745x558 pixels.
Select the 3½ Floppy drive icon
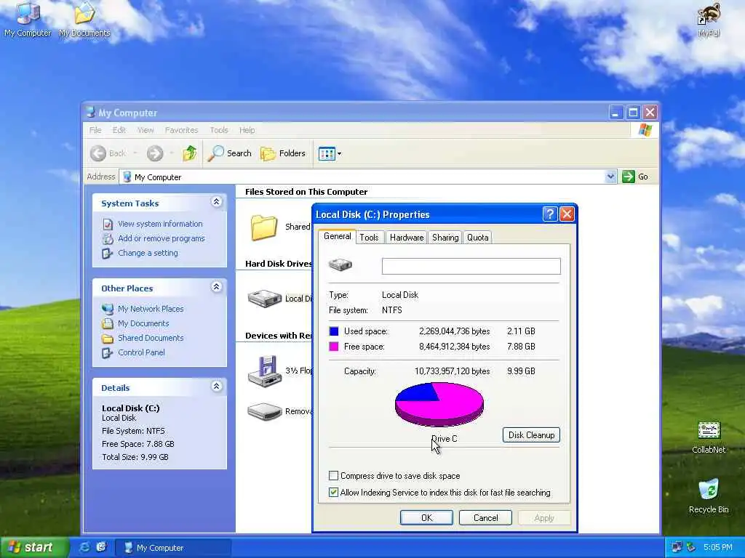pyautogui.click(x=265, y=371)
